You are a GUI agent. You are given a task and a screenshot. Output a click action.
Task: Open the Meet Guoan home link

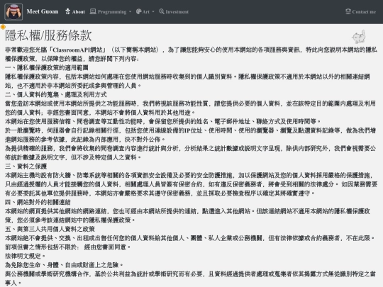click(43, 11)
